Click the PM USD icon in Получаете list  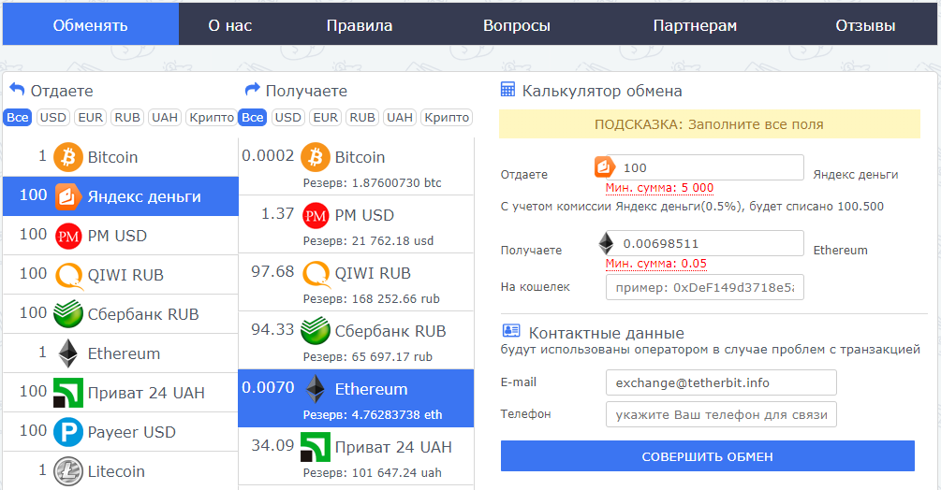[x=316, y=215]
